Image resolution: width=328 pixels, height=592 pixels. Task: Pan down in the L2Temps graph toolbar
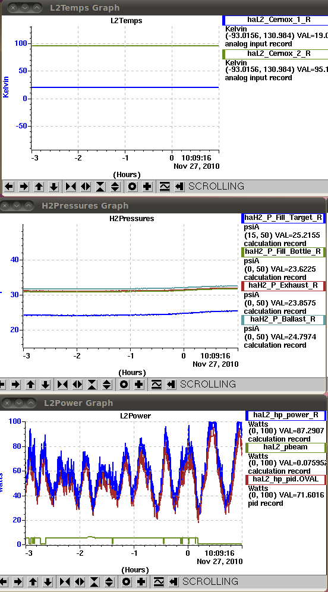[53, 187]
